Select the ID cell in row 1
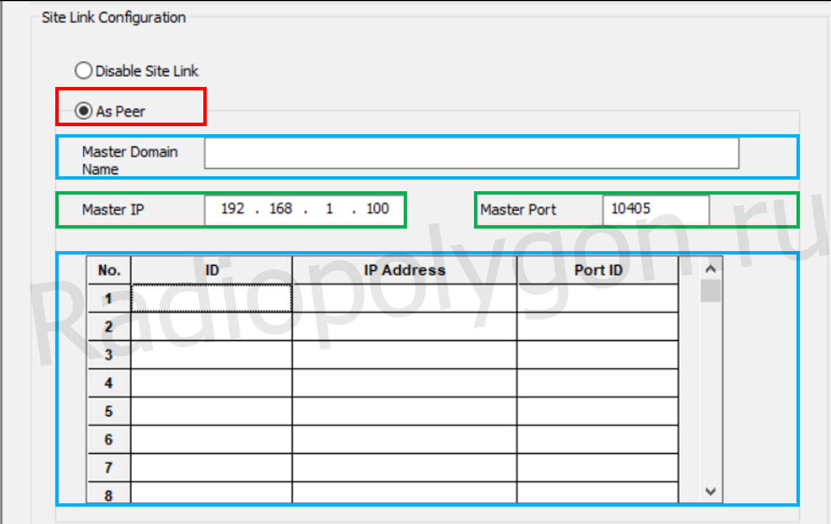This screenshot has height=524, width=831. 212,298
